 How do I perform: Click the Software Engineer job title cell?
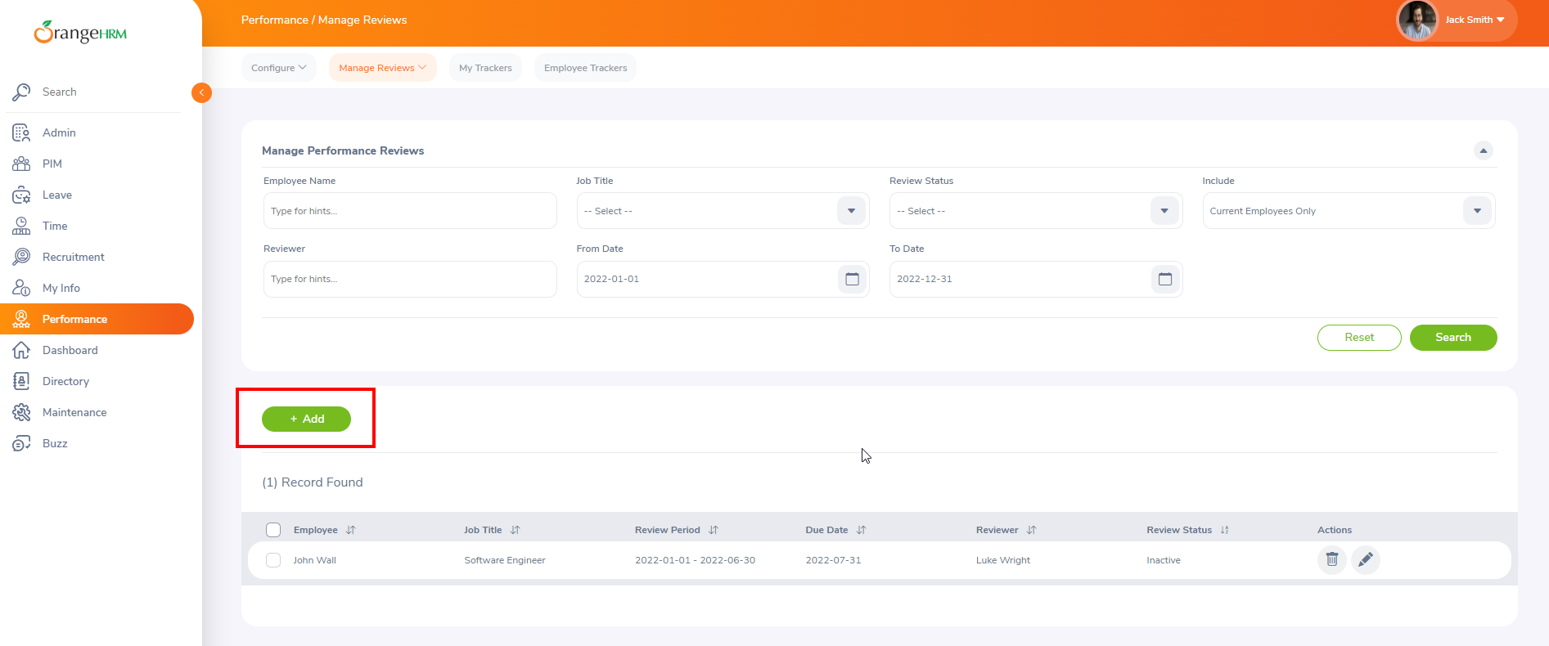tap(505, 560)
